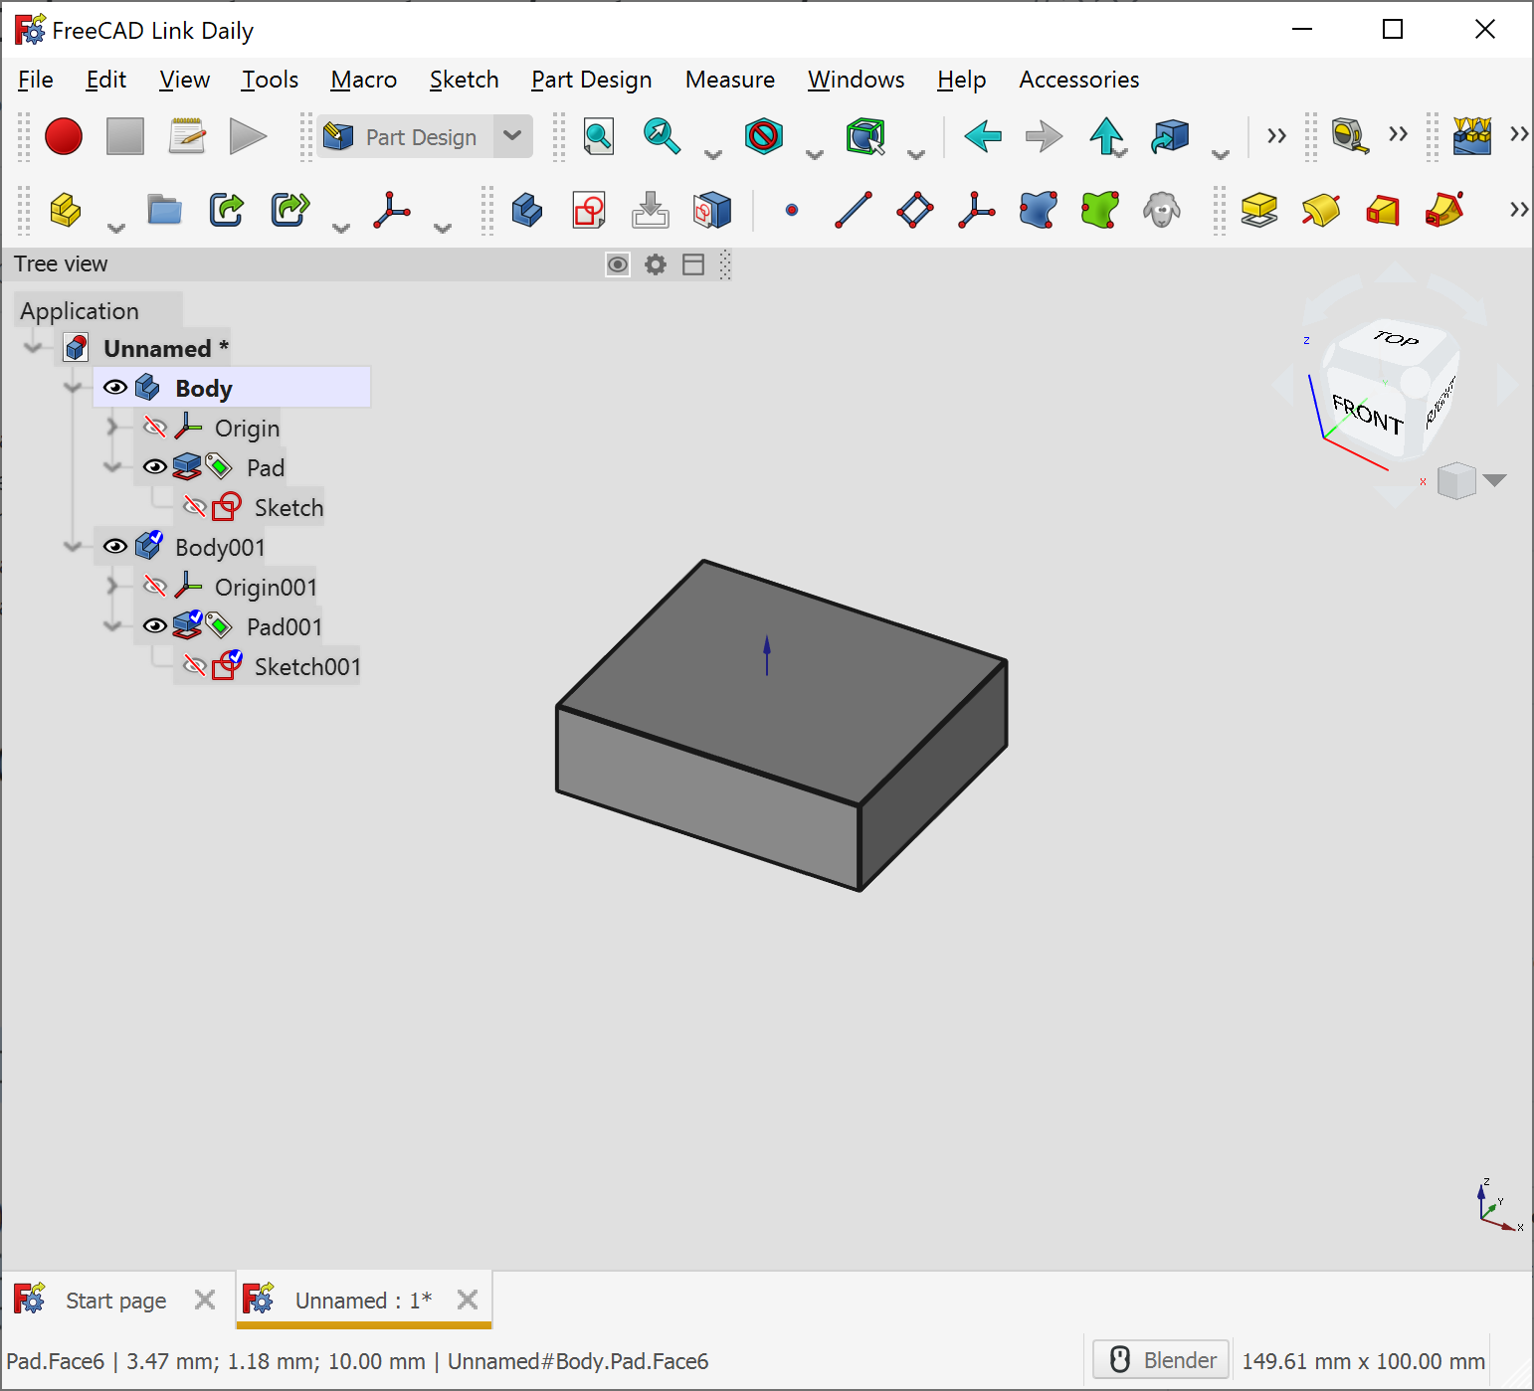Open the Part Design menu
The height and width of the screenshot is (1391, 1534).
591,80
